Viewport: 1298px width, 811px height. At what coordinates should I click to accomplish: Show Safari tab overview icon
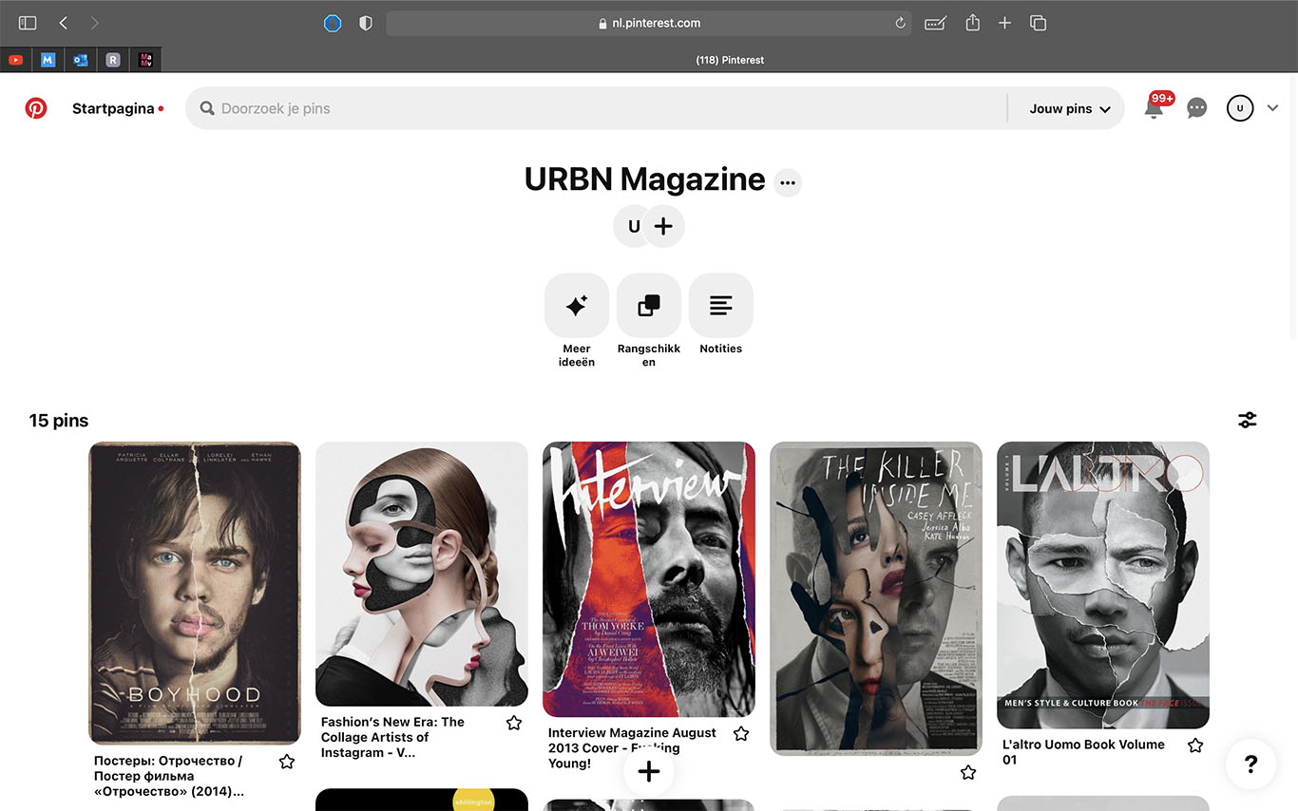(x=1038, y=23)
